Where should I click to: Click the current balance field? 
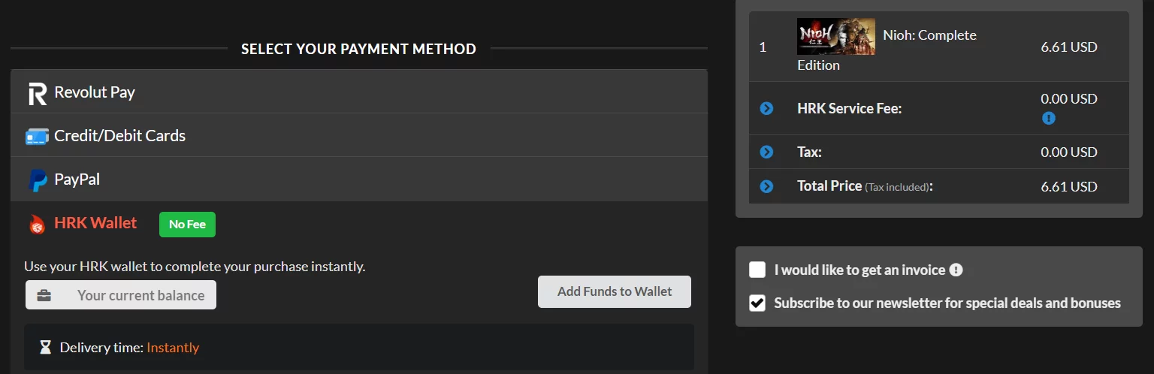click(x=140, y=295)
